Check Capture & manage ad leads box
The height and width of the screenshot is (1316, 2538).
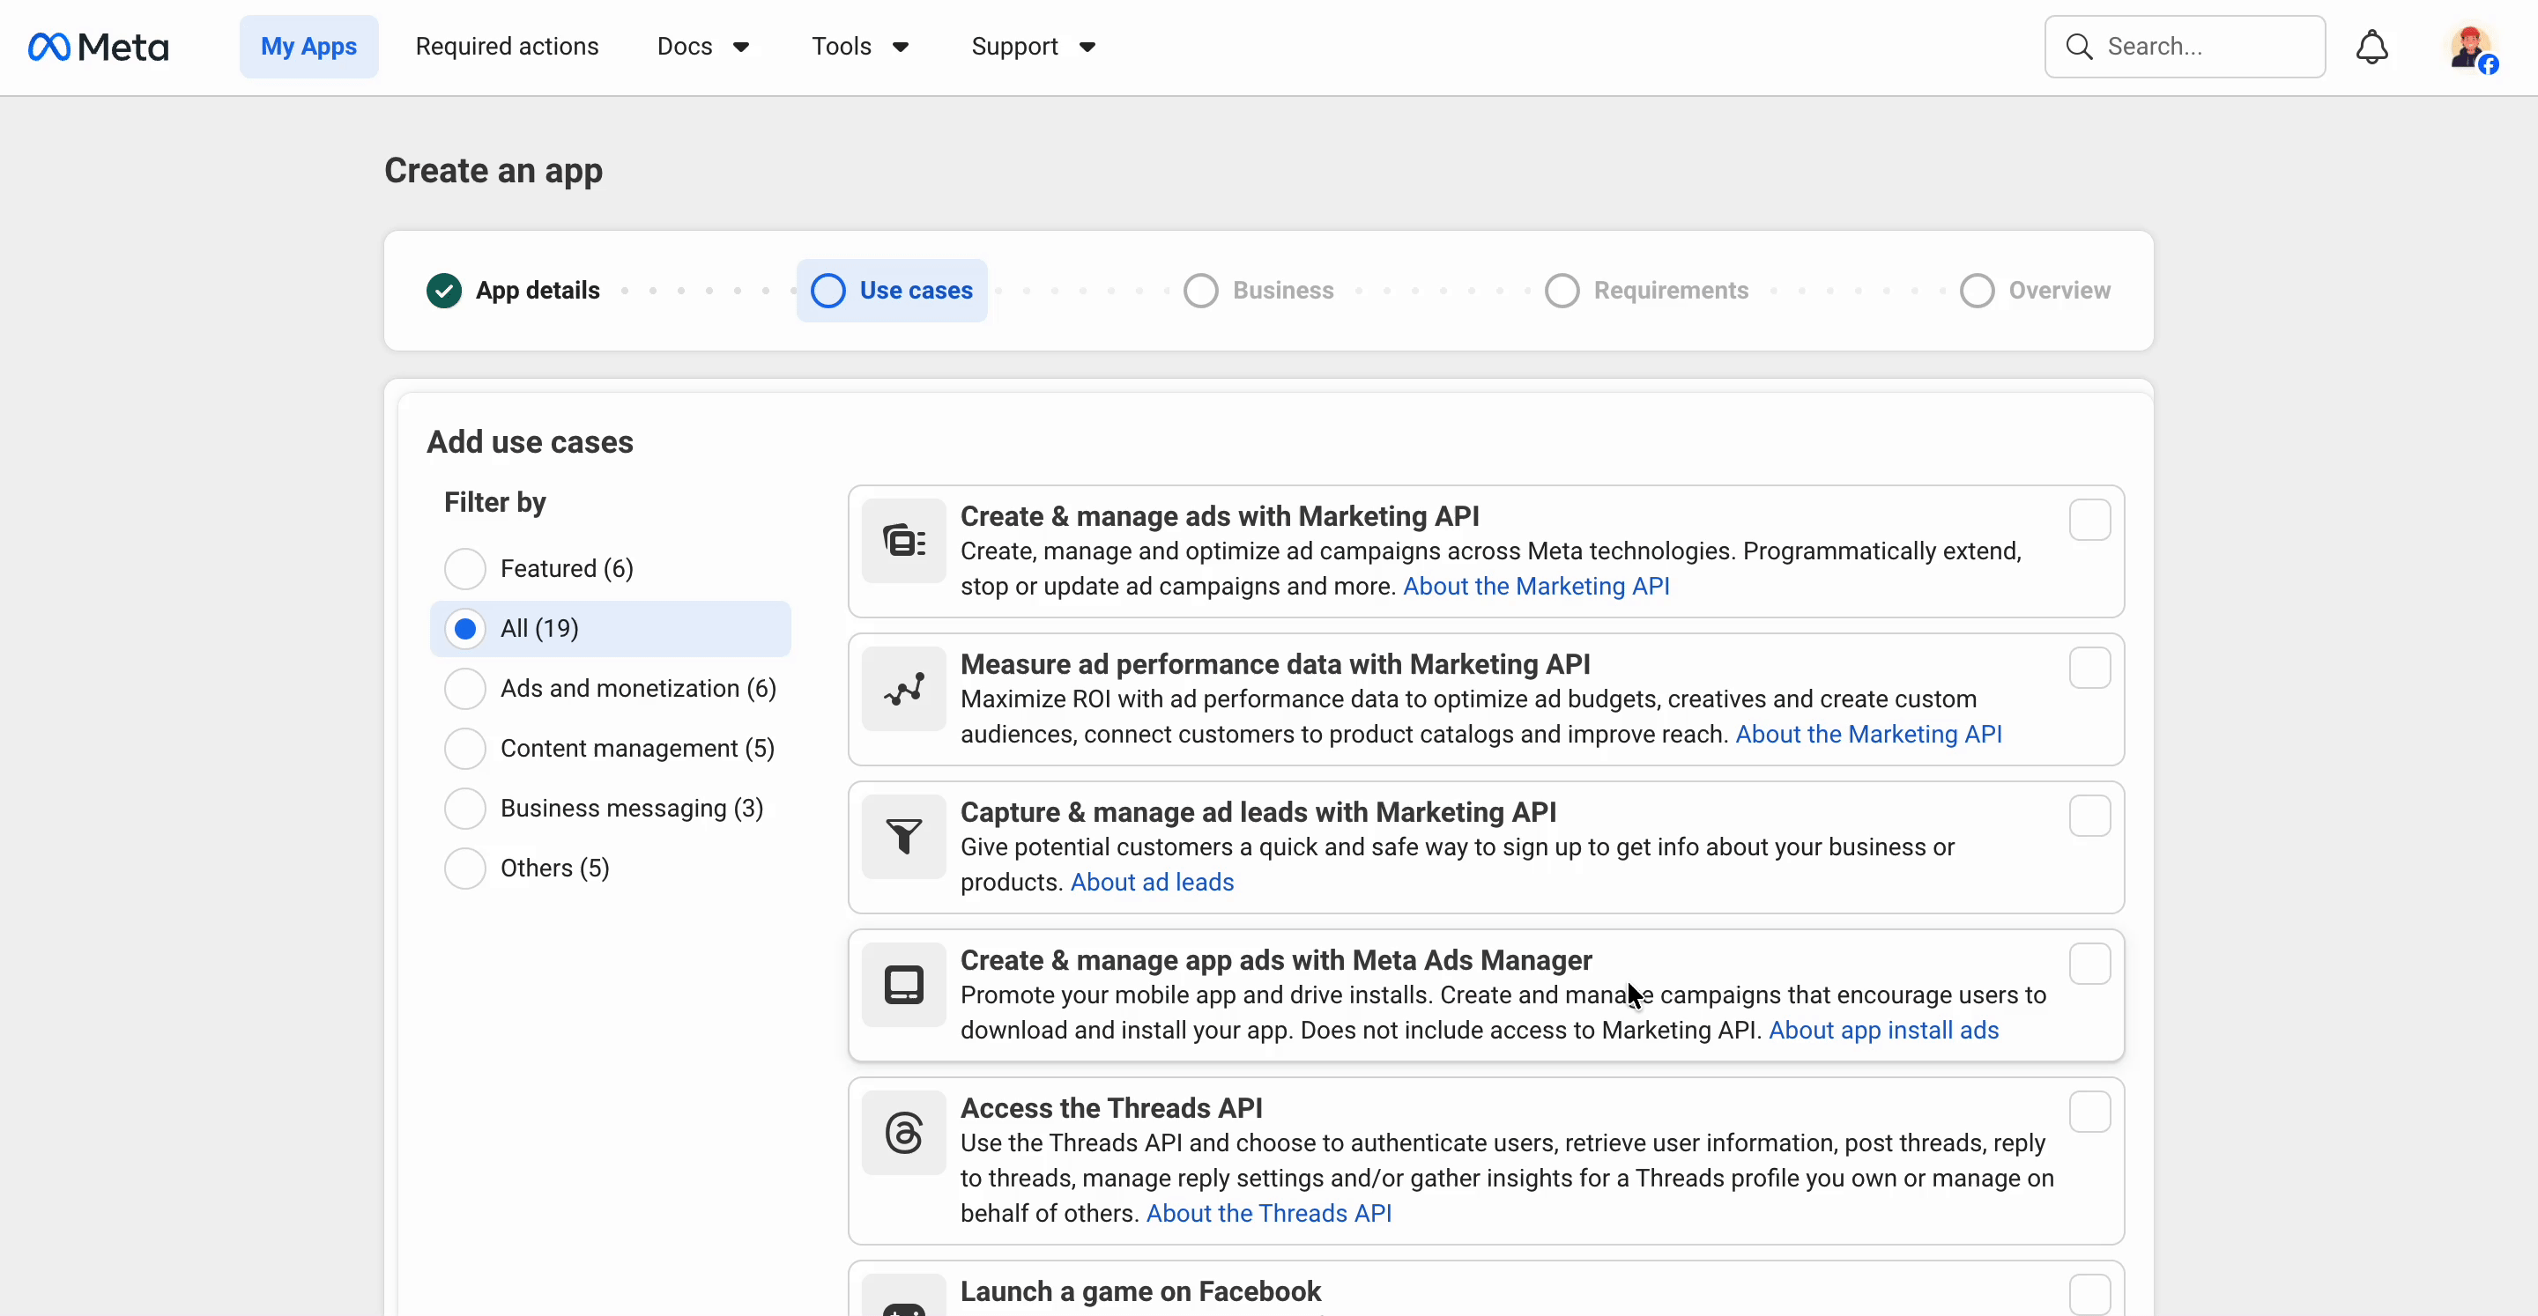2089,816
